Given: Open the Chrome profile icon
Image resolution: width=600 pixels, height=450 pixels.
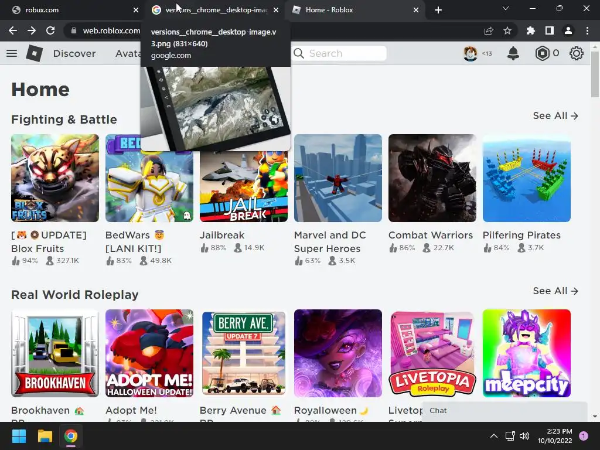Looking at the screenshot, I should (568, 30).
